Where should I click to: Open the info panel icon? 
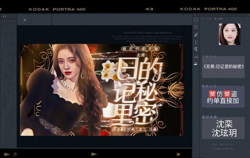tap(196, 19)
